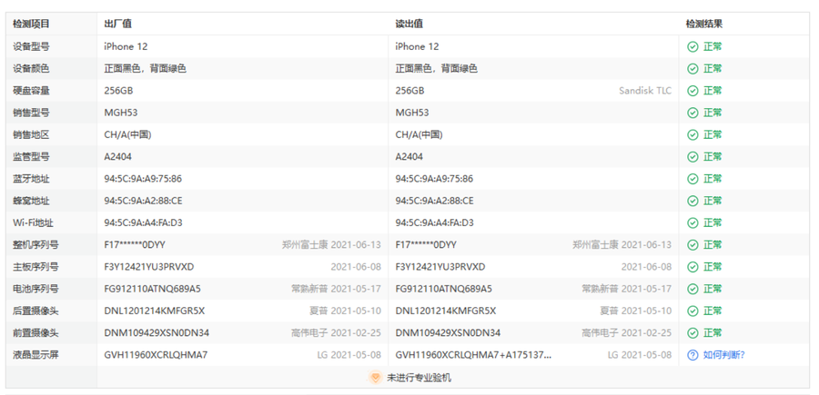Click the 设备型号 row label

coord(31,46)
